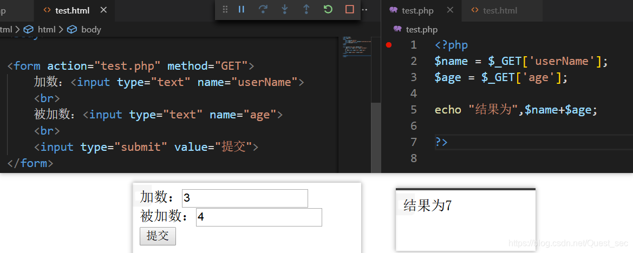This screenshot has width=633, height=253.
Task: Click the 结果为7 result text
Action: [428, 206]
